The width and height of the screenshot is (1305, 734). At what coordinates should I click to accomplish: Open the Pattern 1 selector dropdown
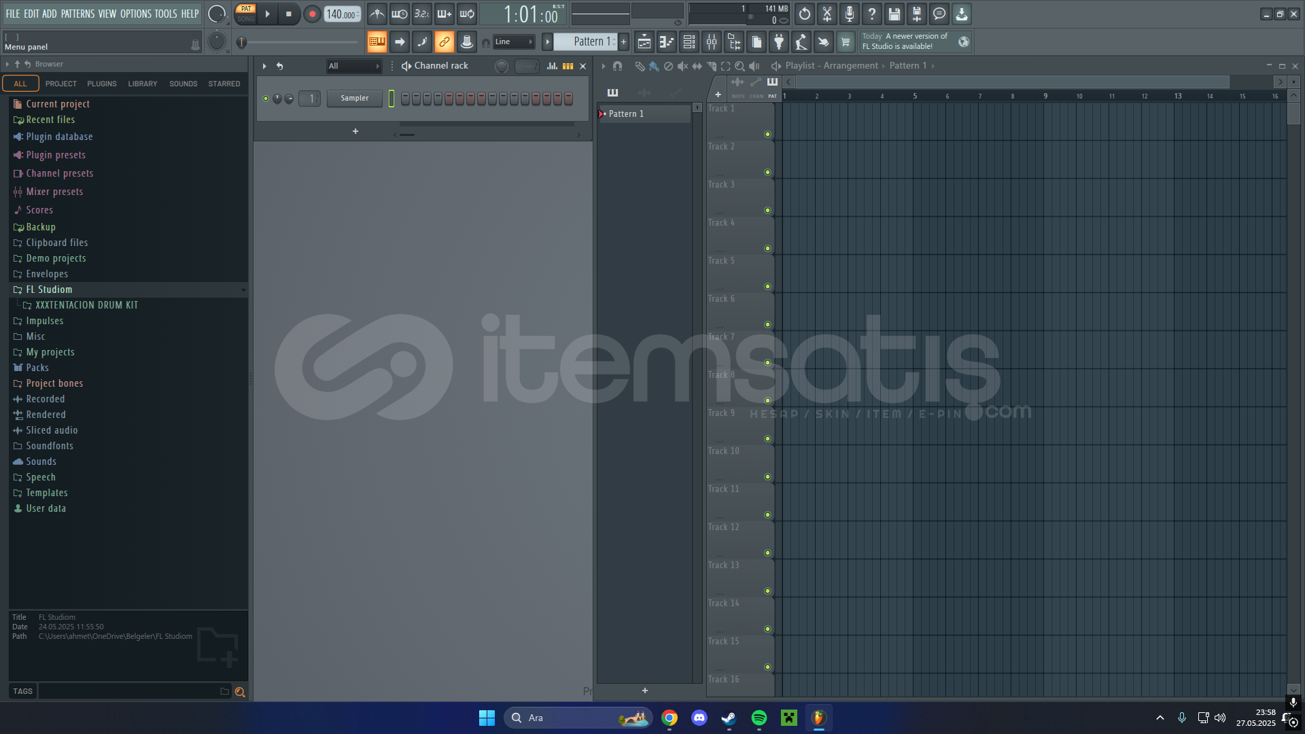click(586, 42)
